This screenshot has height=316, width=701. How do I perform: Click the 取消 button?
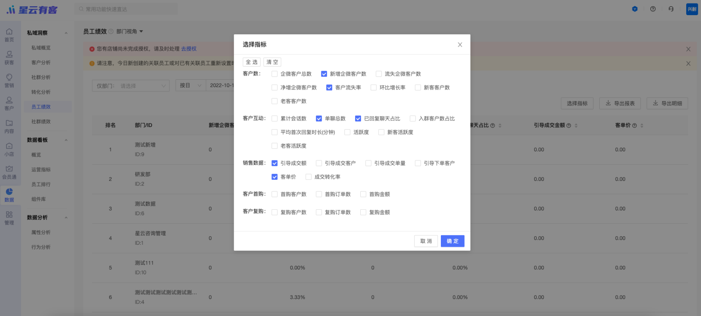coord(426,241)
